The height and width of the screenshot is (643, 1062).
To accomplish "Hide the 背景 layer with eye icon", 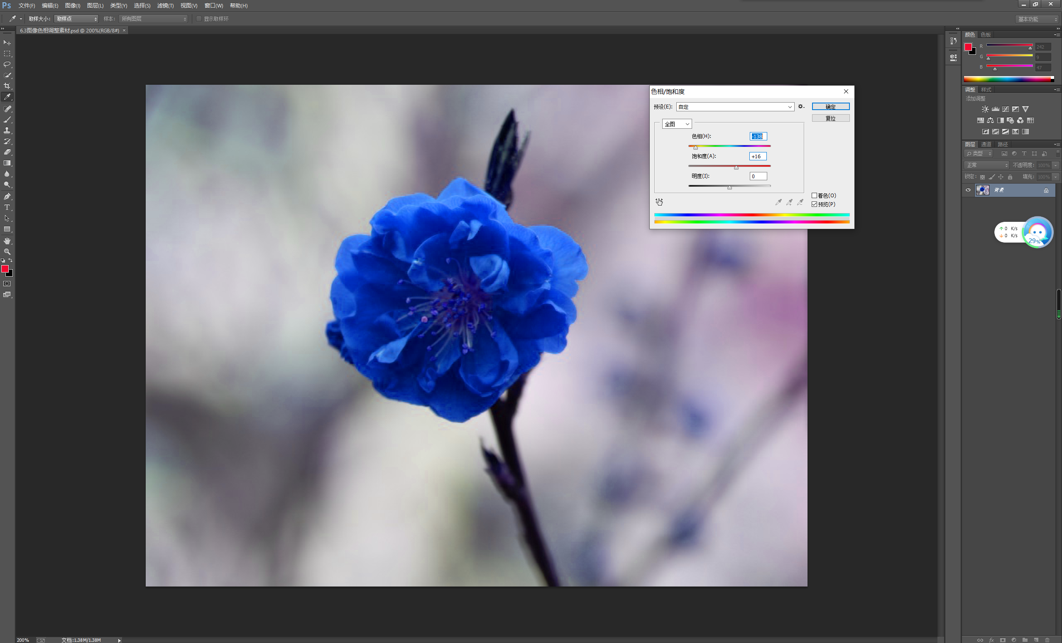I will tap(968, 190).
